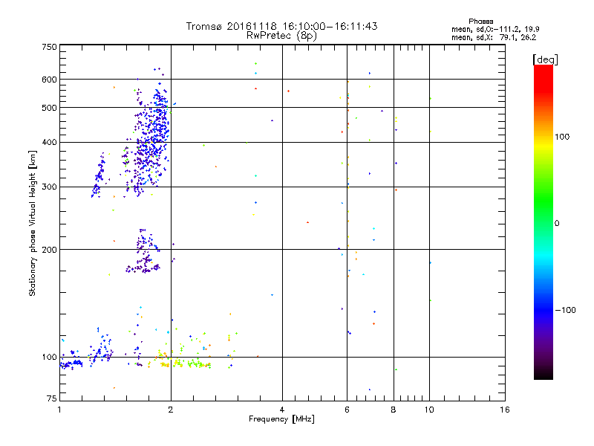The width and height of the screenshot is (594, 446).
Task: Click y-axis tick label "500"
Action: pos(49,108)
